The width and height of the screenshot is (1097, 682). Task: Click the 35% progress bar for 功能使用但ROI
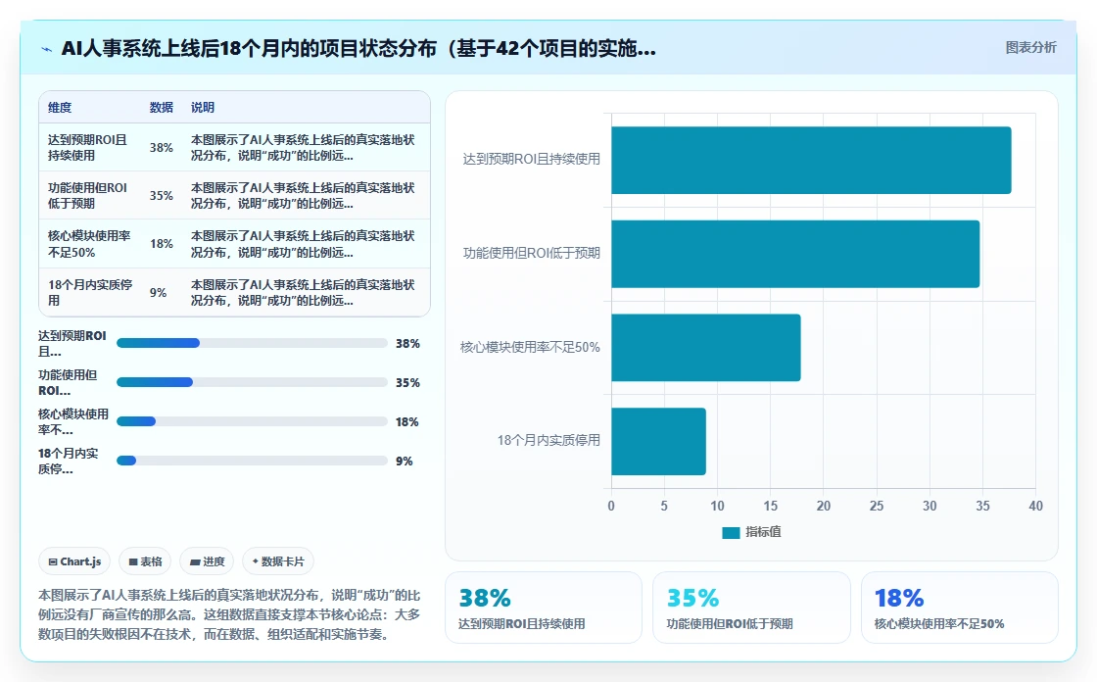pyautogui.click(x=252, y=382)
